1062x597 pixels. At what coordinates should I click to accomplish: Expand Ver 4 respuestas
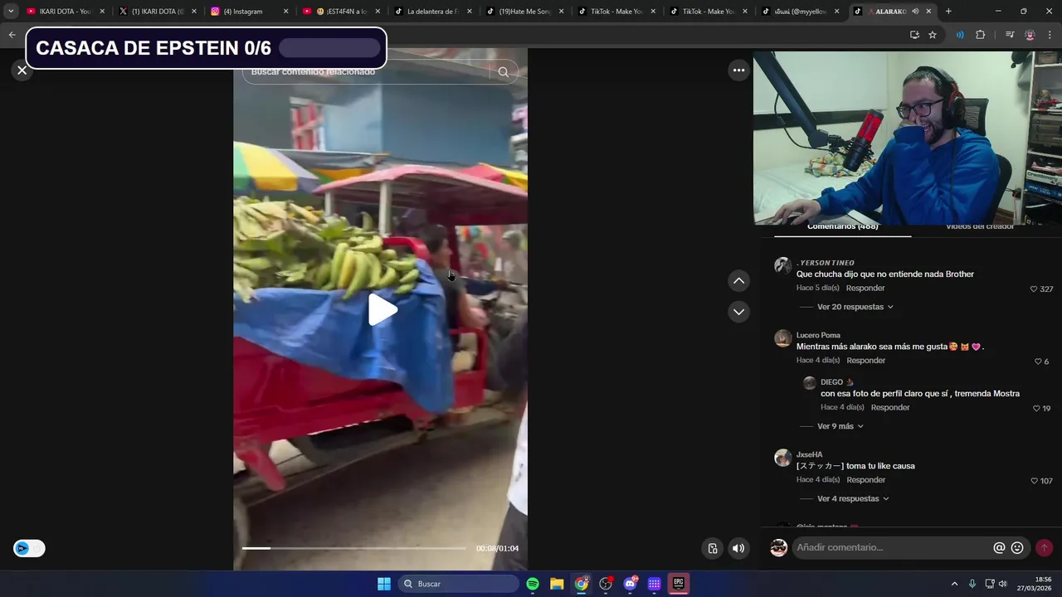tap(853, 498)
